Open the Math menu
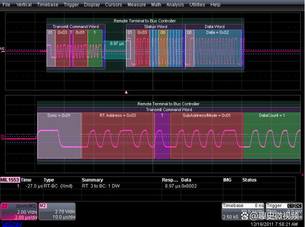This screenshot has height=227, width=305. click(156, 5)
